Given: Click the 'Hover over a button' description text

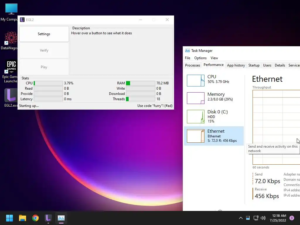Looking at the screenshot, I should [x=101, y=33].
